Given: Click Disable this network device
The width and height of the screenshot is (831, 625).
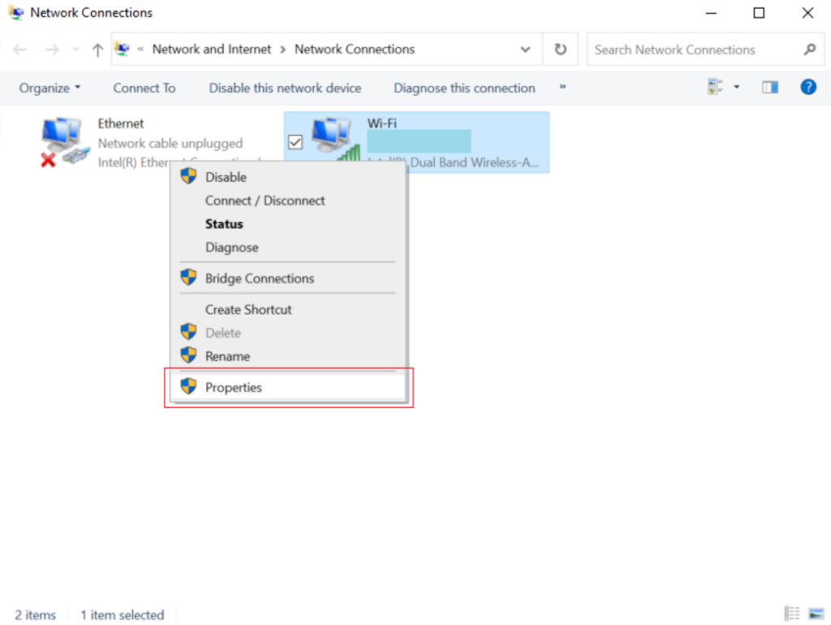Looking at the screenshot, I should [x=285, y=88].
